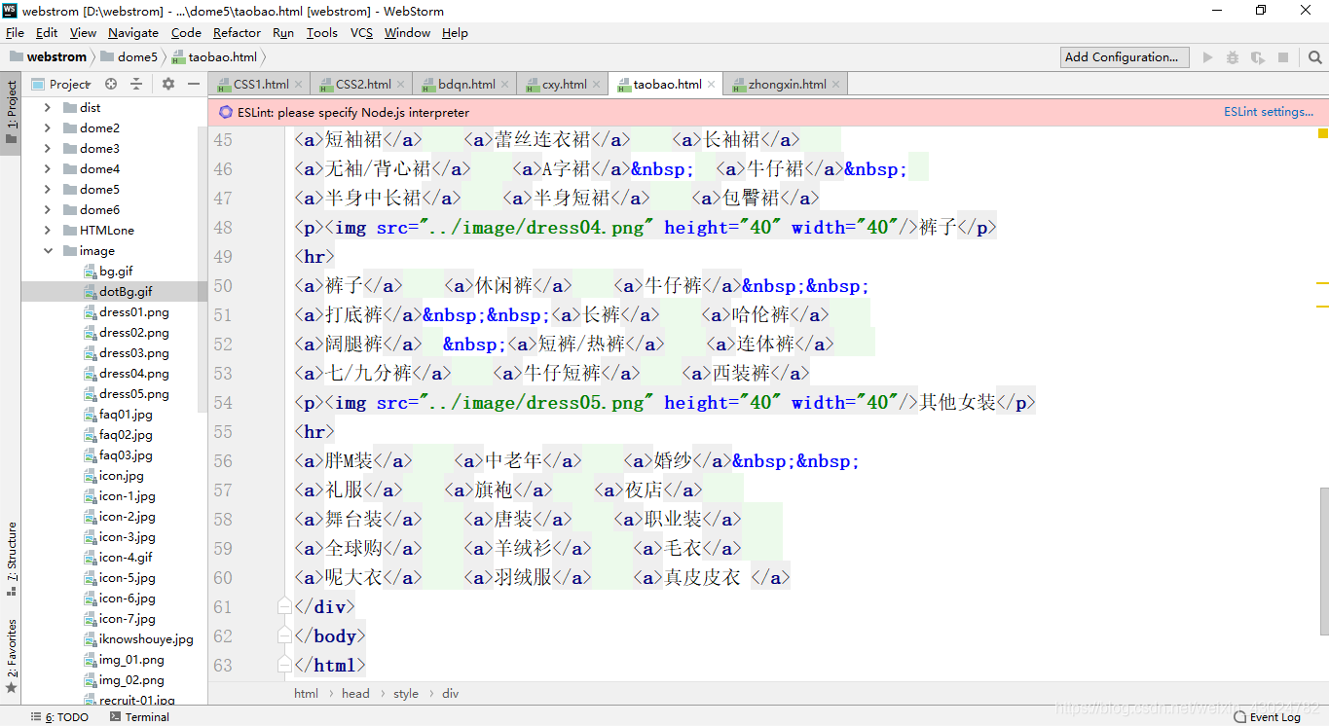Viewport: 1329px width, 726px height.
Task: Open the Refactor menu
Action: pos(238,33)
